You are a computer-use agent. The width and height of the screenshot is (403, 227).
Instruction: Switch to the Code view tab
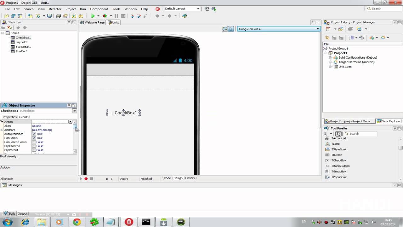pyautogui.click(x=167, y=178)
